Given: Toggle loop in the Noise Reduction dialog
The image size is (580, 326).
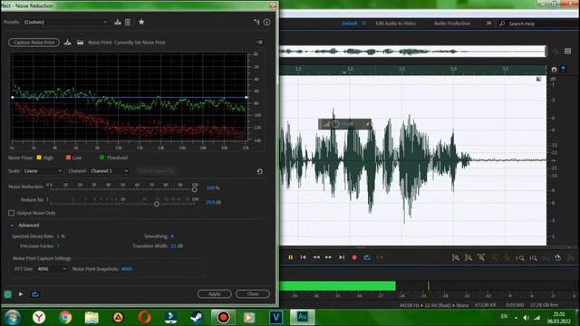Looking at the screenshot, I should [35, 294].
